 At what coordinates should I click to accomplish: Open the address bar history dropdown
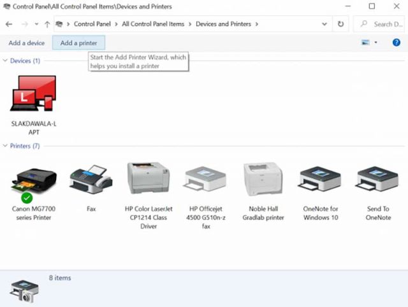point(324,24)
